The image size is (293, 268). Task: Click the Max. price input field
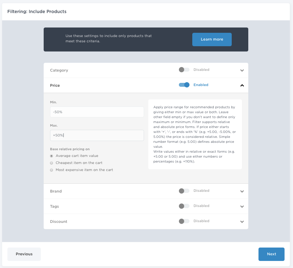point(97,135)
